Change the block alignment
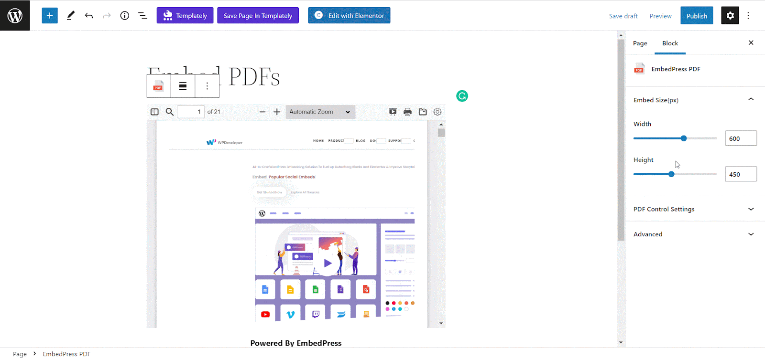Screen dimensions: 765x359 (x=183, y=86)
